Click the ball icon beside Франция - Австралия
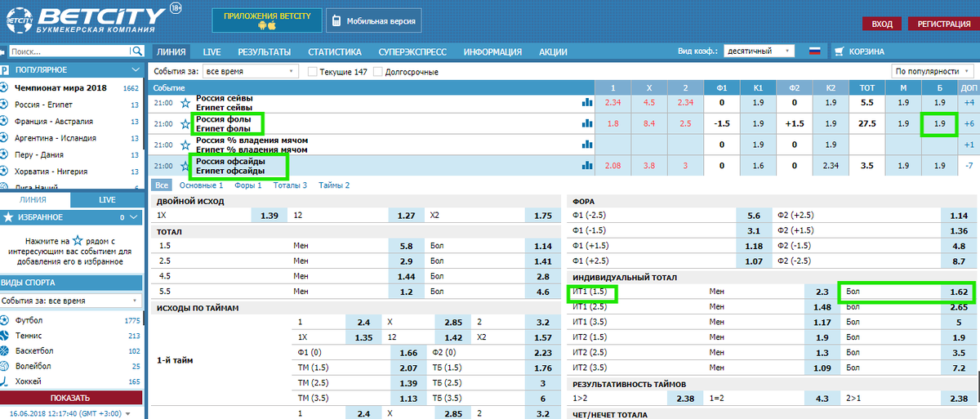Viewport: 980px width, 419px height. pos(5,121)
